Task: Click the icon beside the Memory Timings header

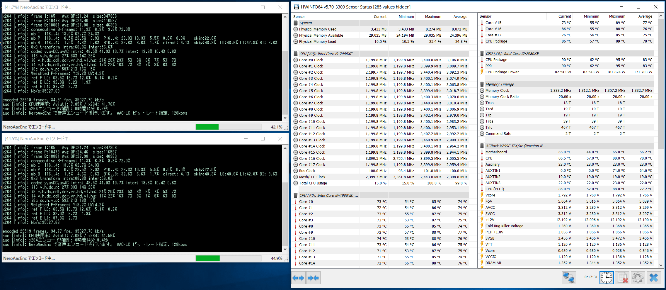Action: pyautogui.click(x=482, y=84)
